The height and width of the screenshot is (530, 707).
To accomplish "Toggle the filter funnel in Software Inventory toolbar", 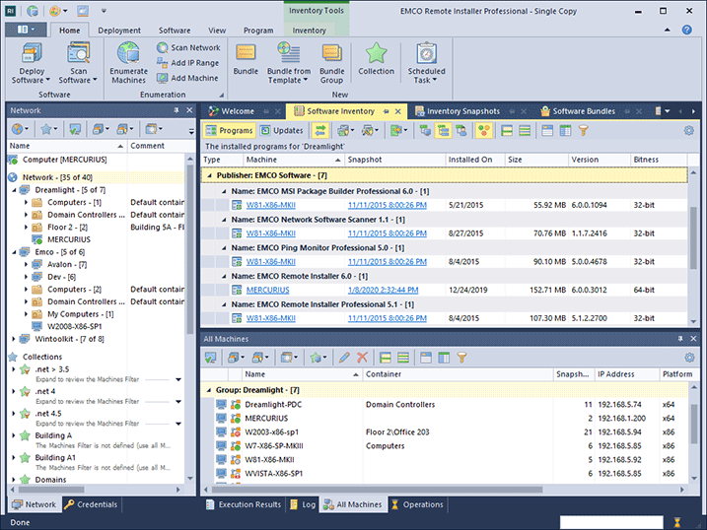I will 583,130.
